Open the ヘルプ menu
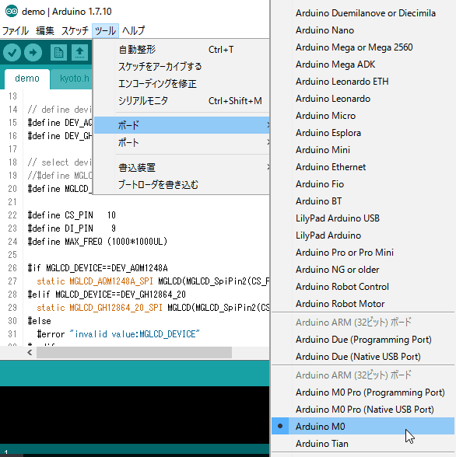This screenshot has height=457, width=456. (x=133, y=30)
